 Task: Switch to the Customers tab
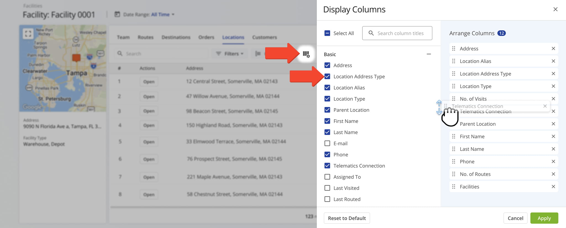pos(264,37)
